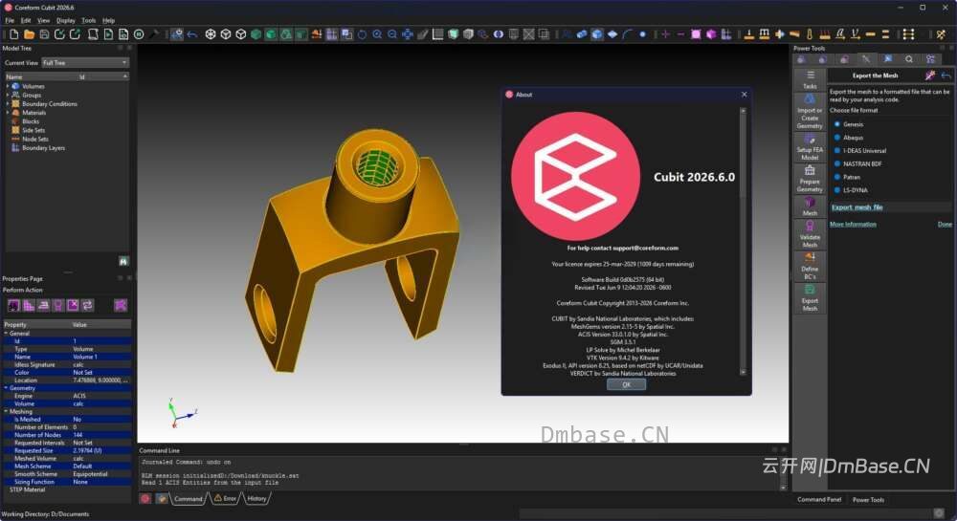Switch to the Error tab
Viewport: 957px width, 521px height.
pyautogui.click(x=225, y=498)
